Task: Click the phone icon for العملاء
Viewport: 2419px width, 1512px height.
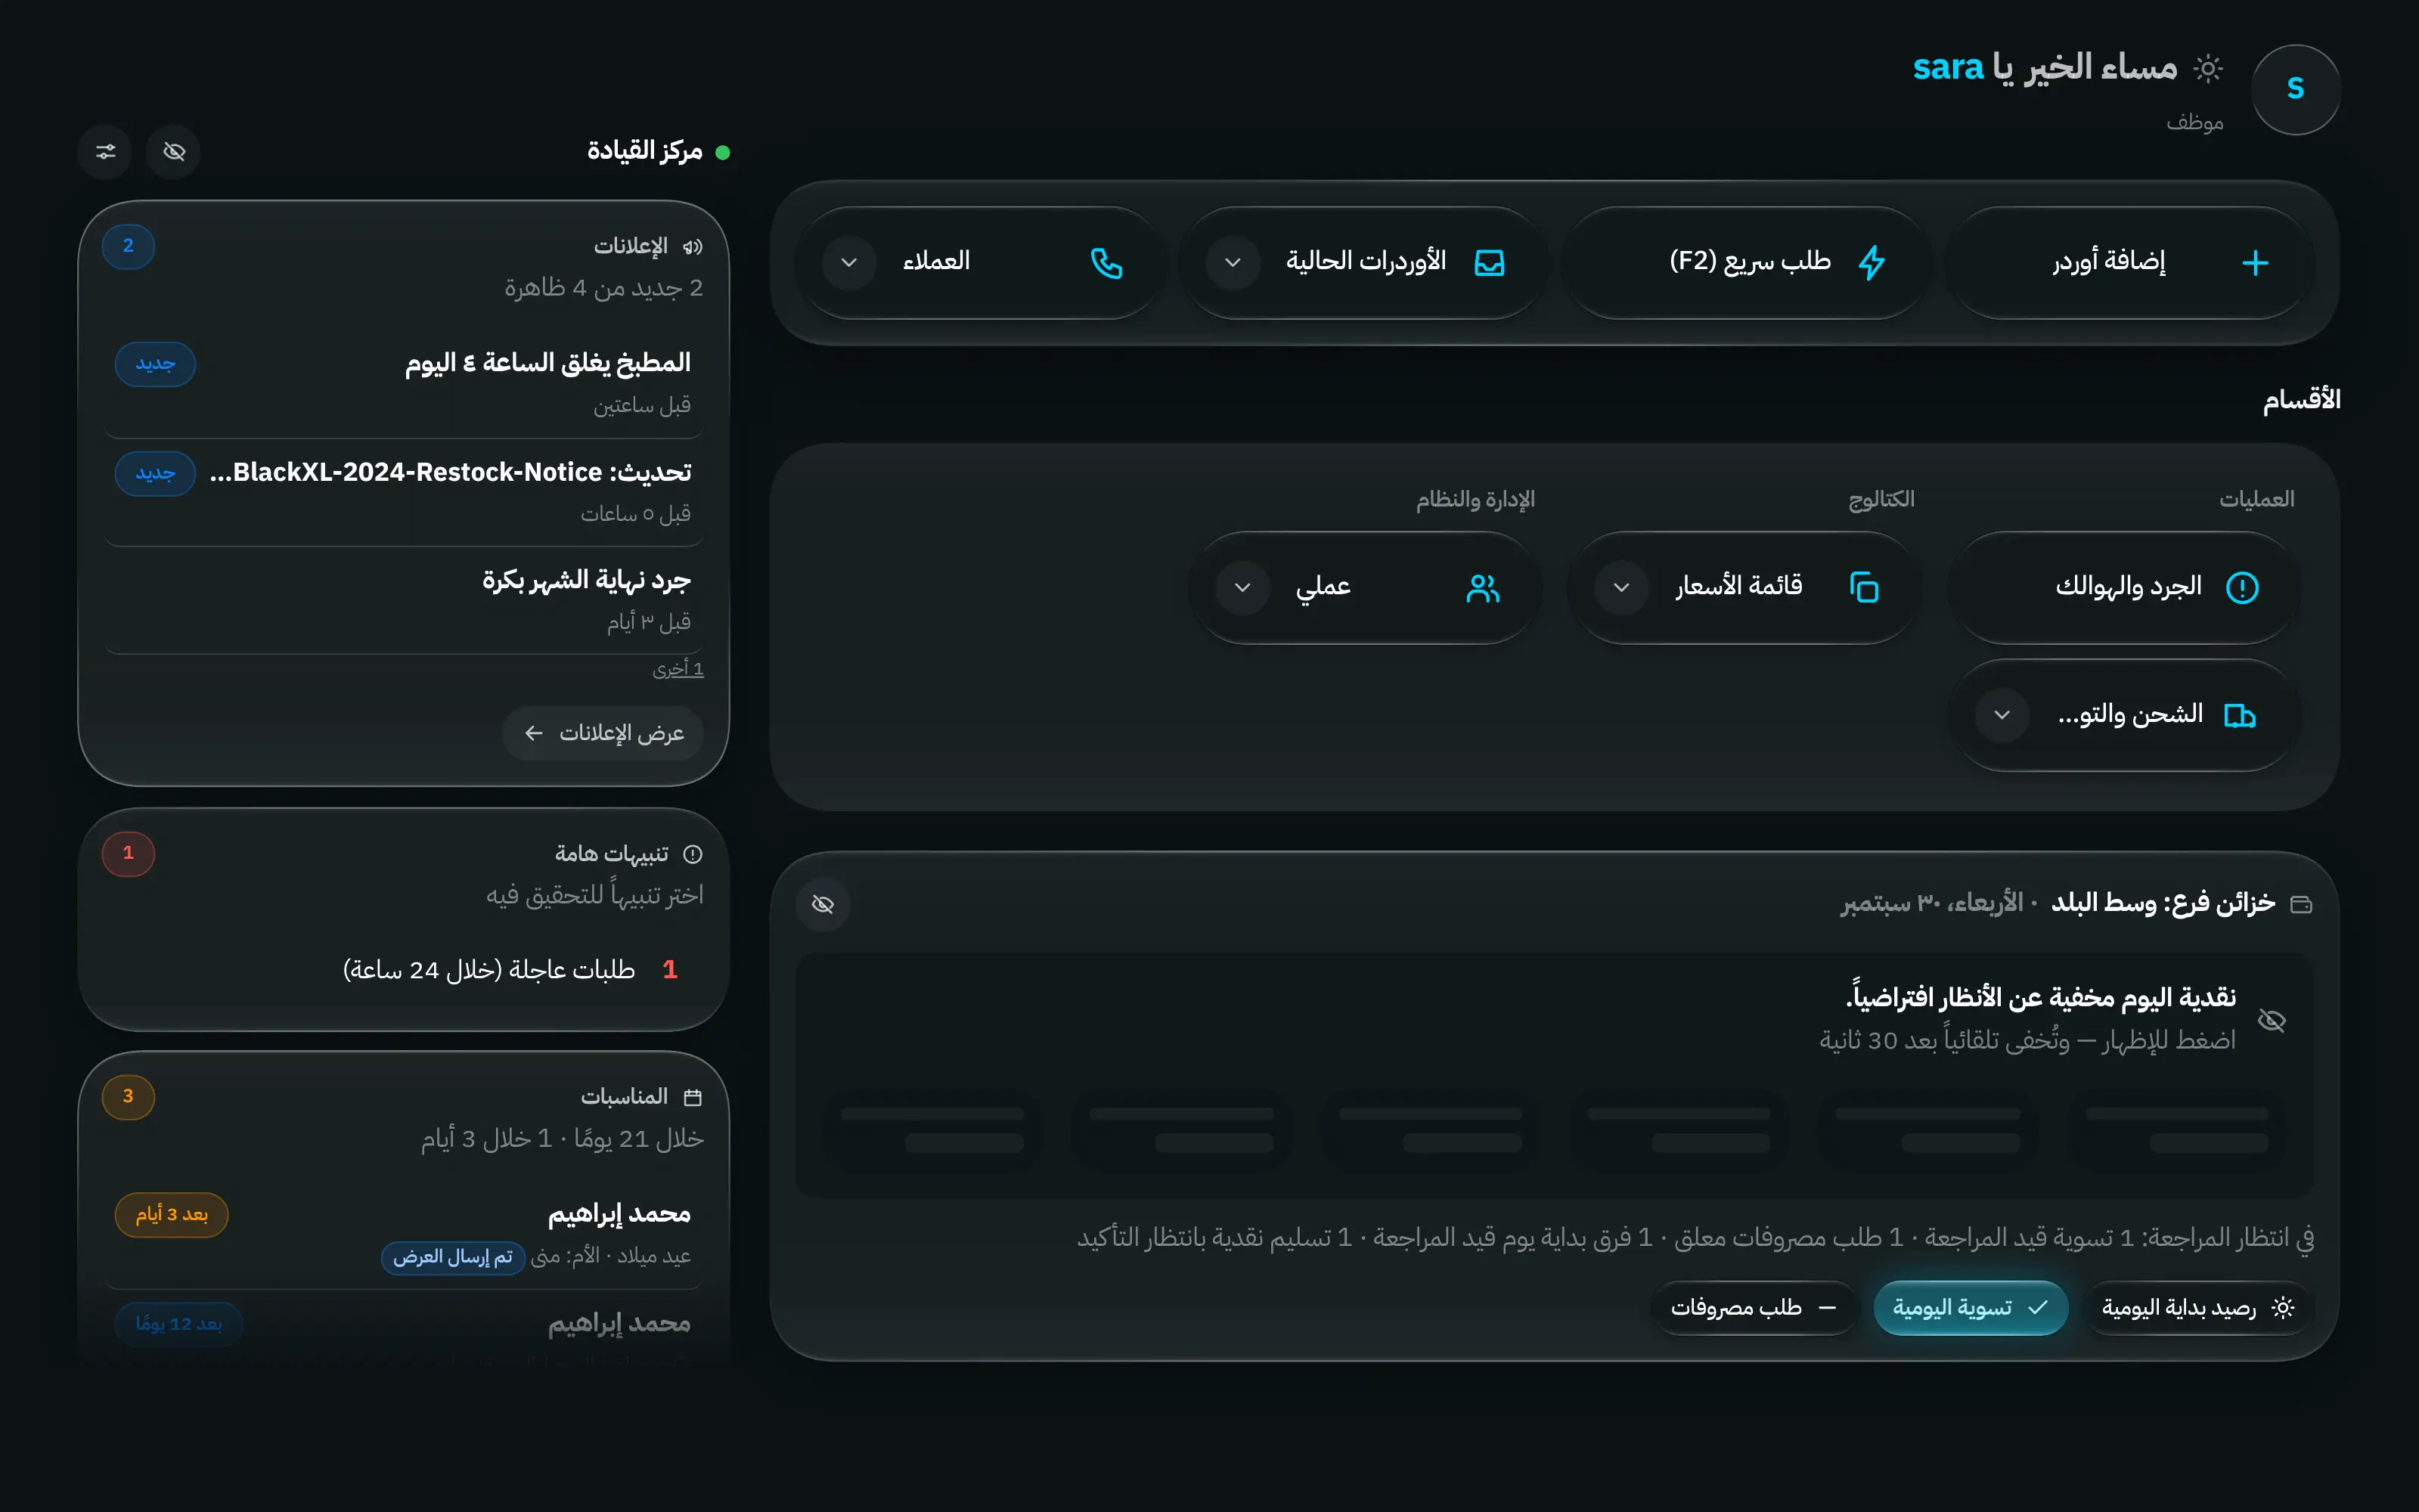Action: point(1106,263)
